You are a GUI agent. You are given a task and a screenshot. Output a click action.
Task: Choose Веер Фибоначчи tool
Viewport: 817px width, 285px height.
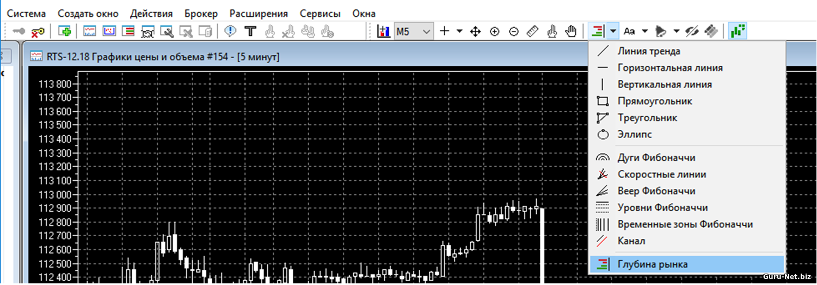pyautogui.click(x=686, y=191)
